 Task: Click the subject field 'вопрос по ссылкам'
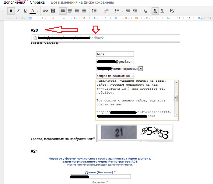[x=115, y=76]
